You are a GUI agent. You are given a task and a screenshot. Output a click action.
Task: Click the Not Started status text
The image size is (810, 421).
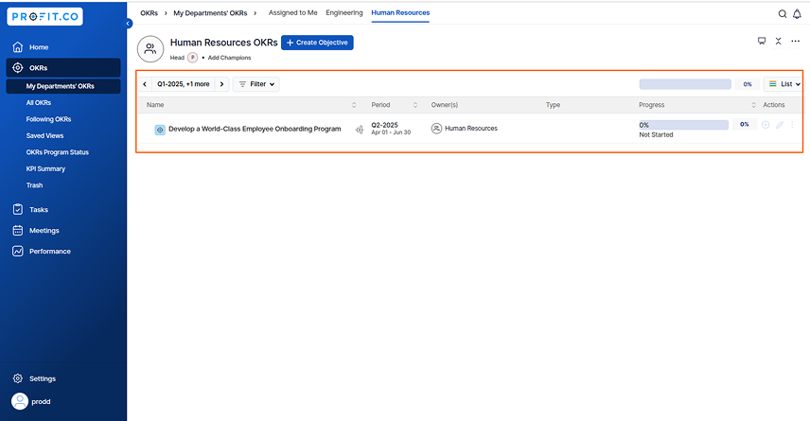656,135
